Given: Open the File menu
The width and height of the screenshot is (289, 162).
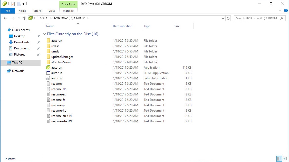Looking at the screenshot, I should (x=8, y=11).
